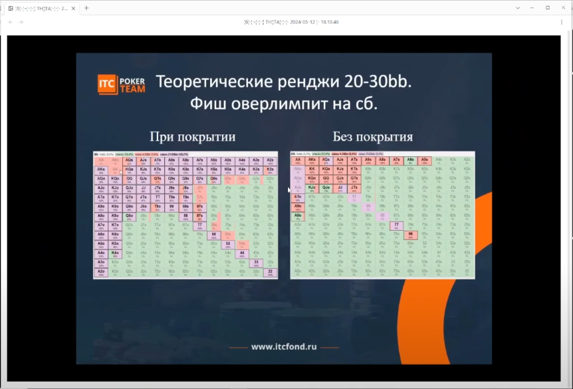Click AQo cell in 'При покрытии' chart

click(101, 180)
